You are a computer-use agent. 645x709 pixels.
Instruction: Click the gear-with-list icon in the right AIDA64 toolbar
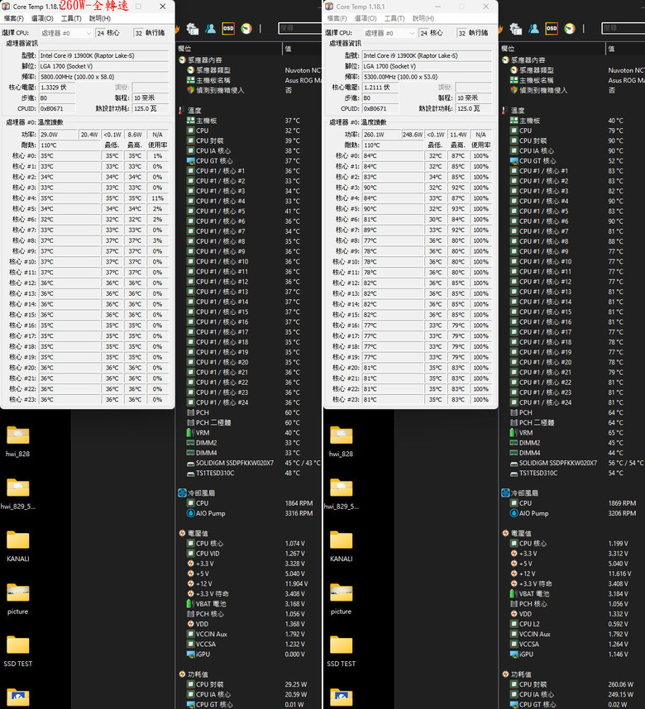pos(515,28)
